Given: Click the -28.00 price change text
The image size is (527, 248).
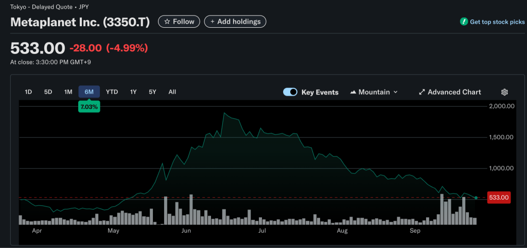Looking at the screenshot, I should (x=85, y=48).
